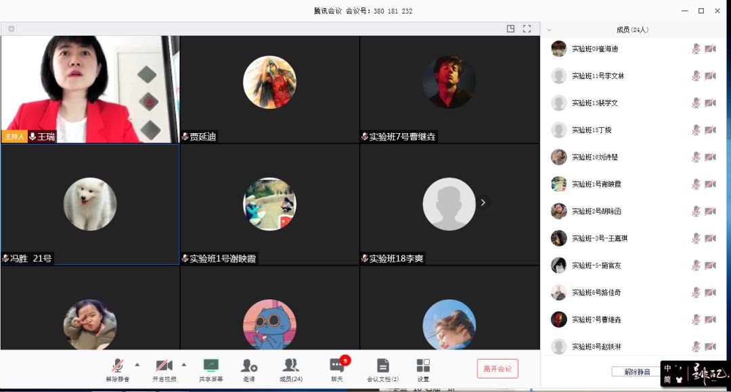
Task: Expand video options arrow beside 开启视频
Action: point(183,364)
